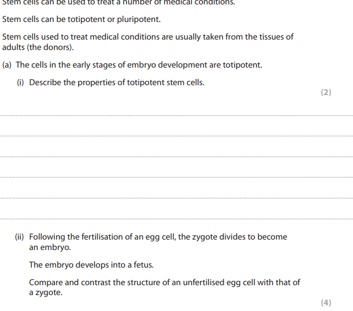Click the "(ii)" sub-question label
353x311 pixels.
20,237
